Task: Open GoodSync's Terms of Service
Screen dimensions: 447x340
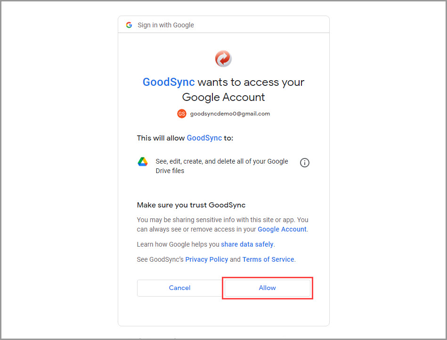Action: tap(268, 259)
